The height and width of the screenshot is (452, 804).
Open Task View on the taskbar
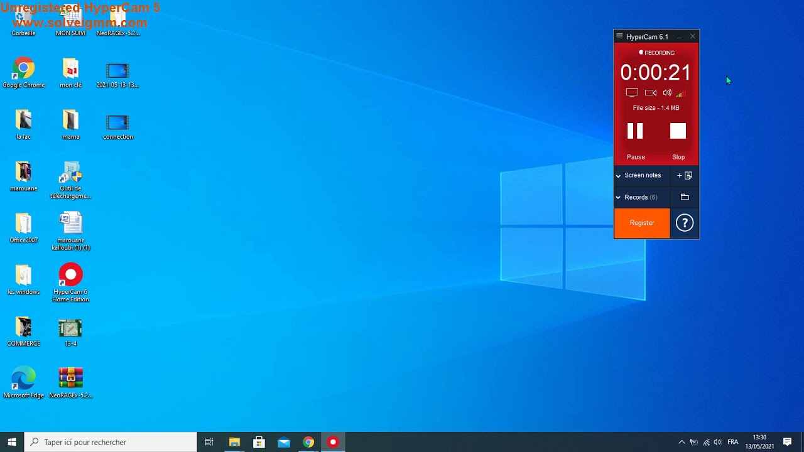point(209,442)
